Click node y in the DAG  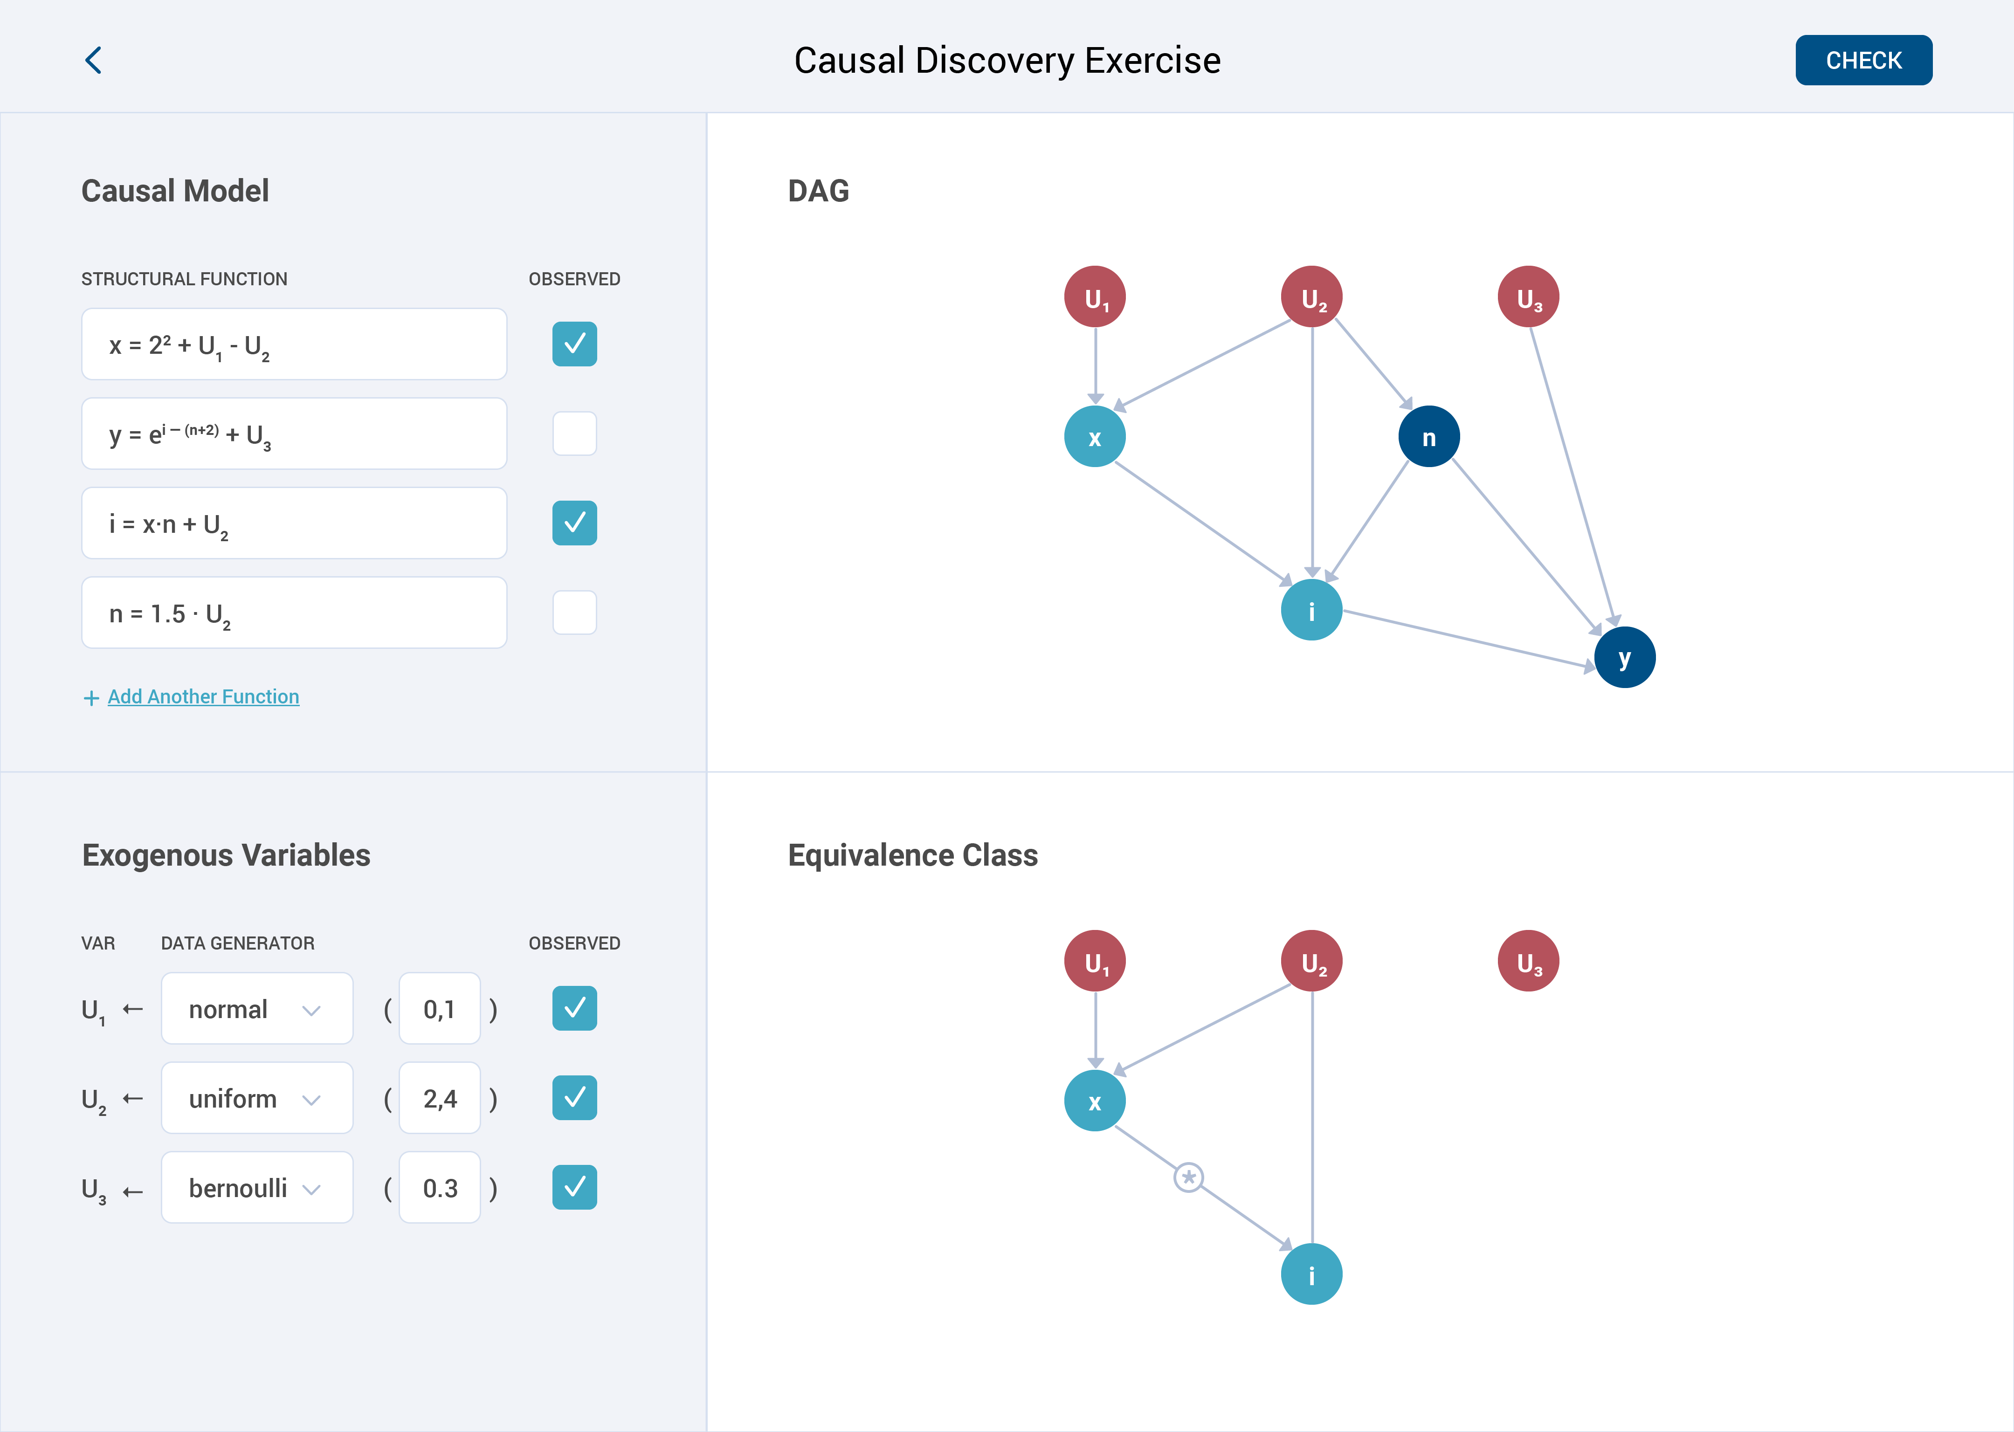coord(1624,658)
